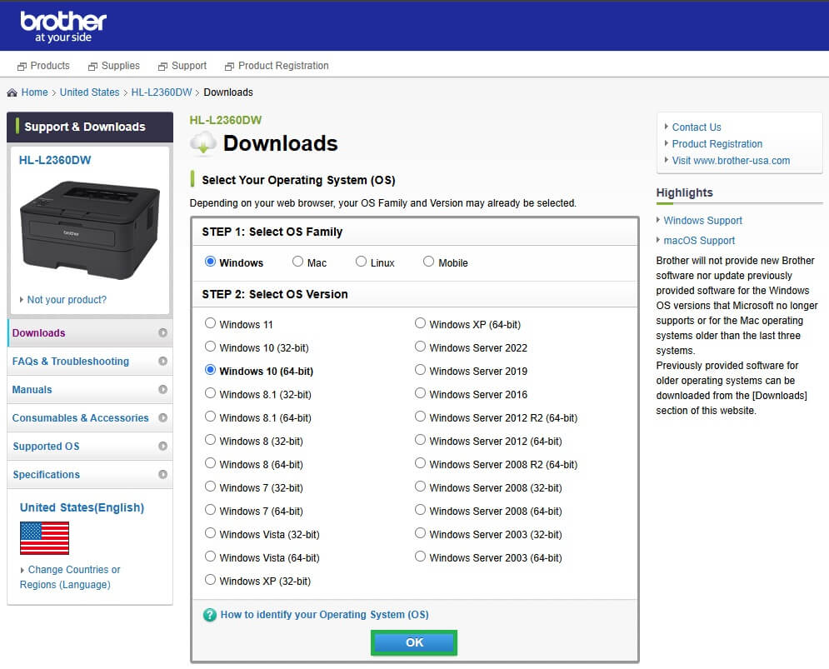The height and width of the screenshot is (669, 829).
Task: Choose Windows Vista (32-bit) radio option
Action: (x=210, y=532)
